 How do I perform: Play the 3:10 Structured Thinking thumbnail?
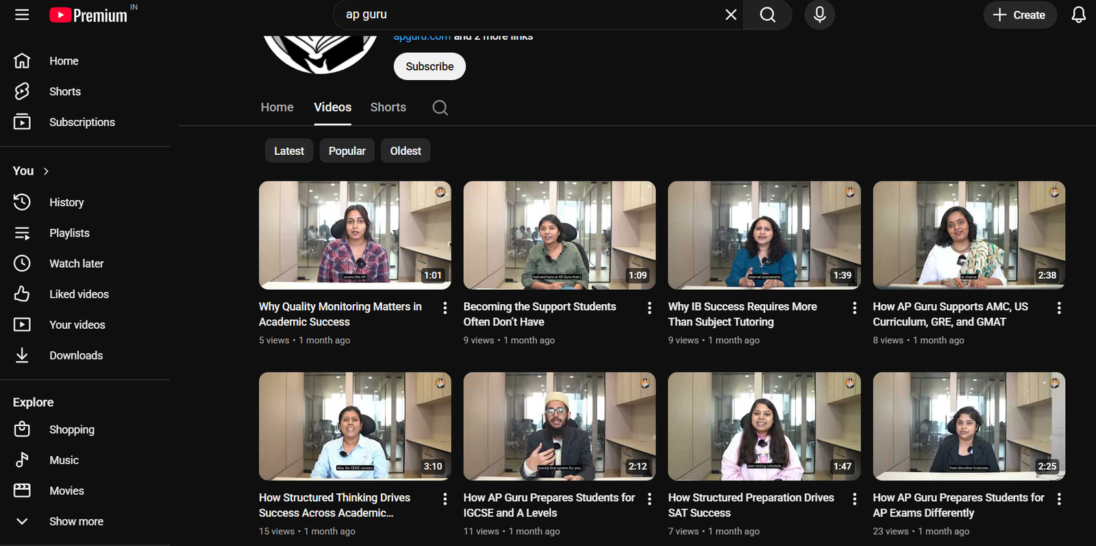pos(355,426)
